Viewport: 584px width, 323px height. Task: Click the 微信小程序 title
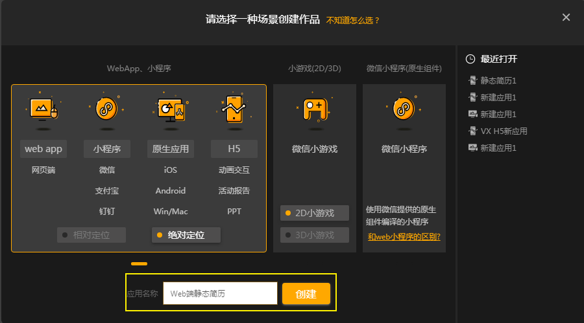(x=404, y=149)
